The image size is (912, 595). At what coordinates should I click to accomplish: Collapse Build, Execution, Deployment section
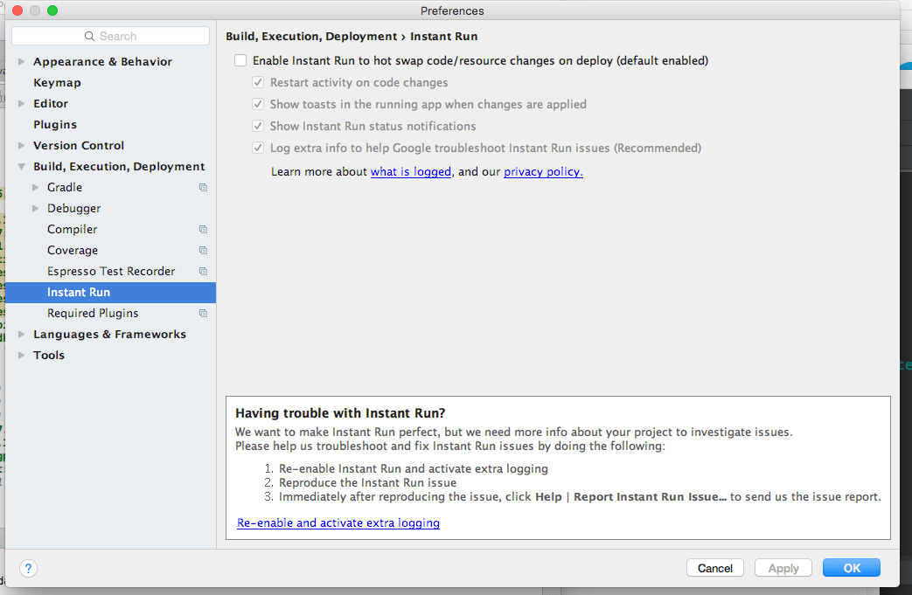point(22,167)
